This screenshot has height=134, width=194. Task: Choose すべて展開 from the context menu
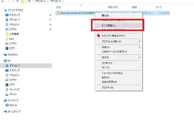coord(109,25)
